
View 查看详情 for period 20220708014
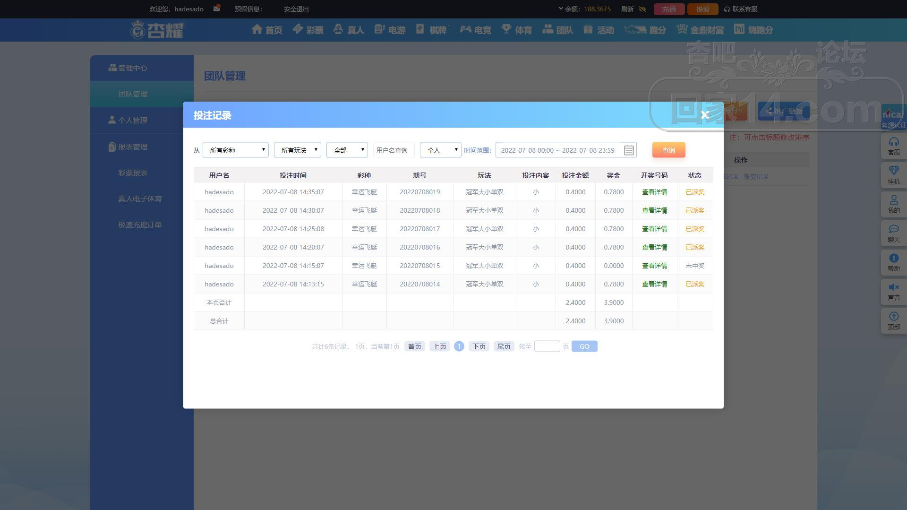(x=654, y=284)
